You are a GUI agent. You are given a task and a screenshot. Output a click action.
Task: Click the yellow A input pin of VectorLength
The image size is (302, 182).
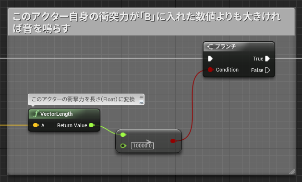coord(36,125)
